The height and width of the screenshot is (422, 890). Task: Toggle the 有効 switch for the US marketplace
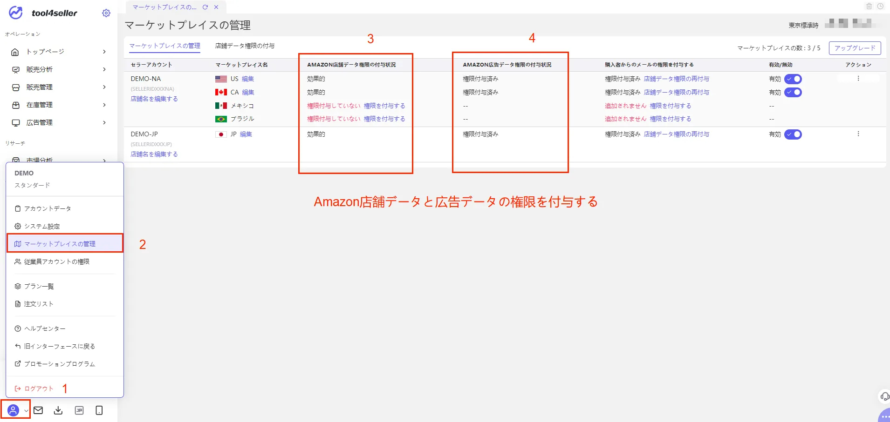(793, 79)
